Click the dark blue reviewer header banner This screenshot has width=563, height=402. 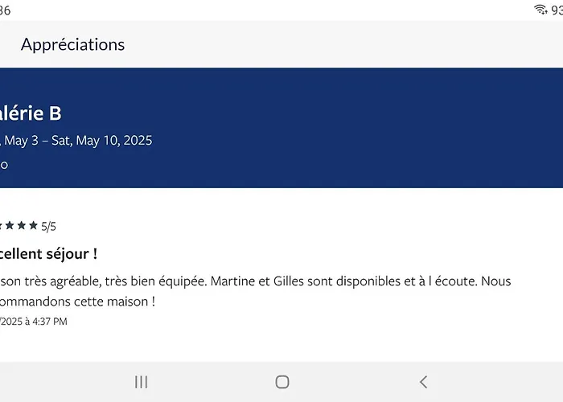362,128
